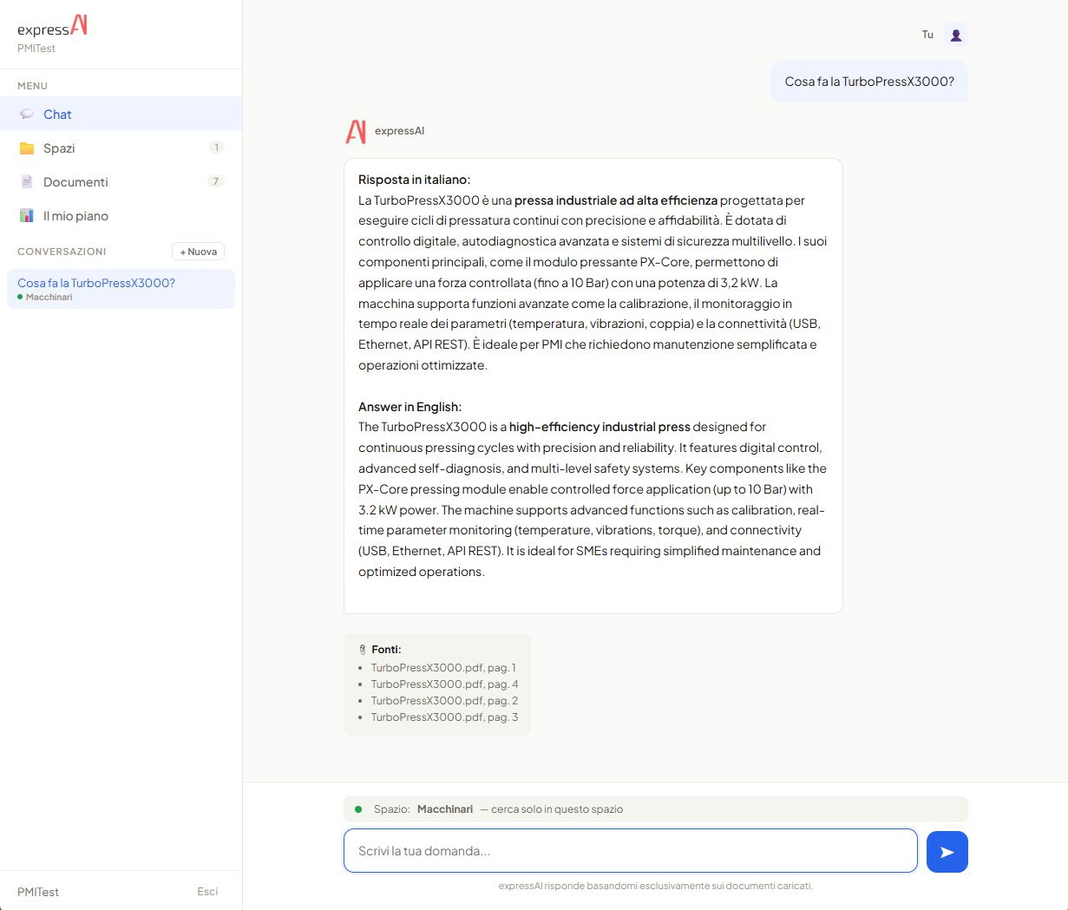The image size is (1068, 910).
Task: Send the message with the arrow button
Action: click(947, 852)
